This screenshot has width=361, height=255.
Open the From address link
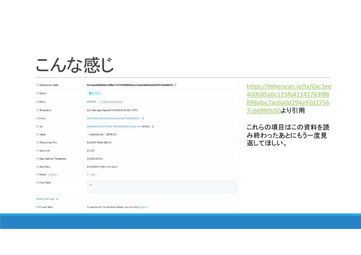[x=113, y=118]
